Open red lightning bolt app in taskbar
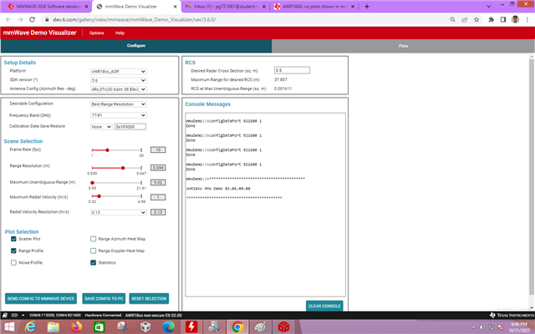This screenshot has width=535, height=334. click(x=191, y=326)
